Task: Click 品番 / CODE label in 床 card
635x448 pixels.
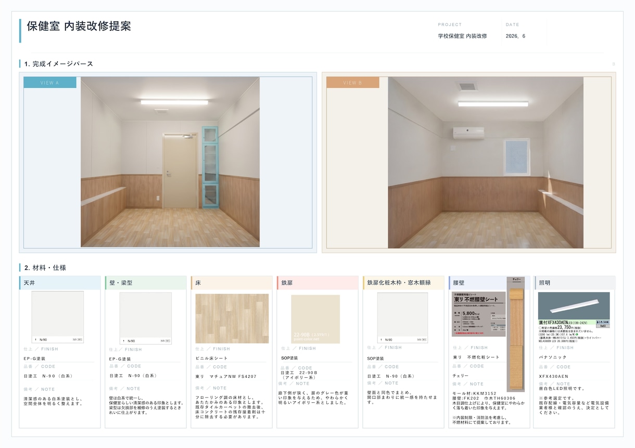Action: [211, 366]
